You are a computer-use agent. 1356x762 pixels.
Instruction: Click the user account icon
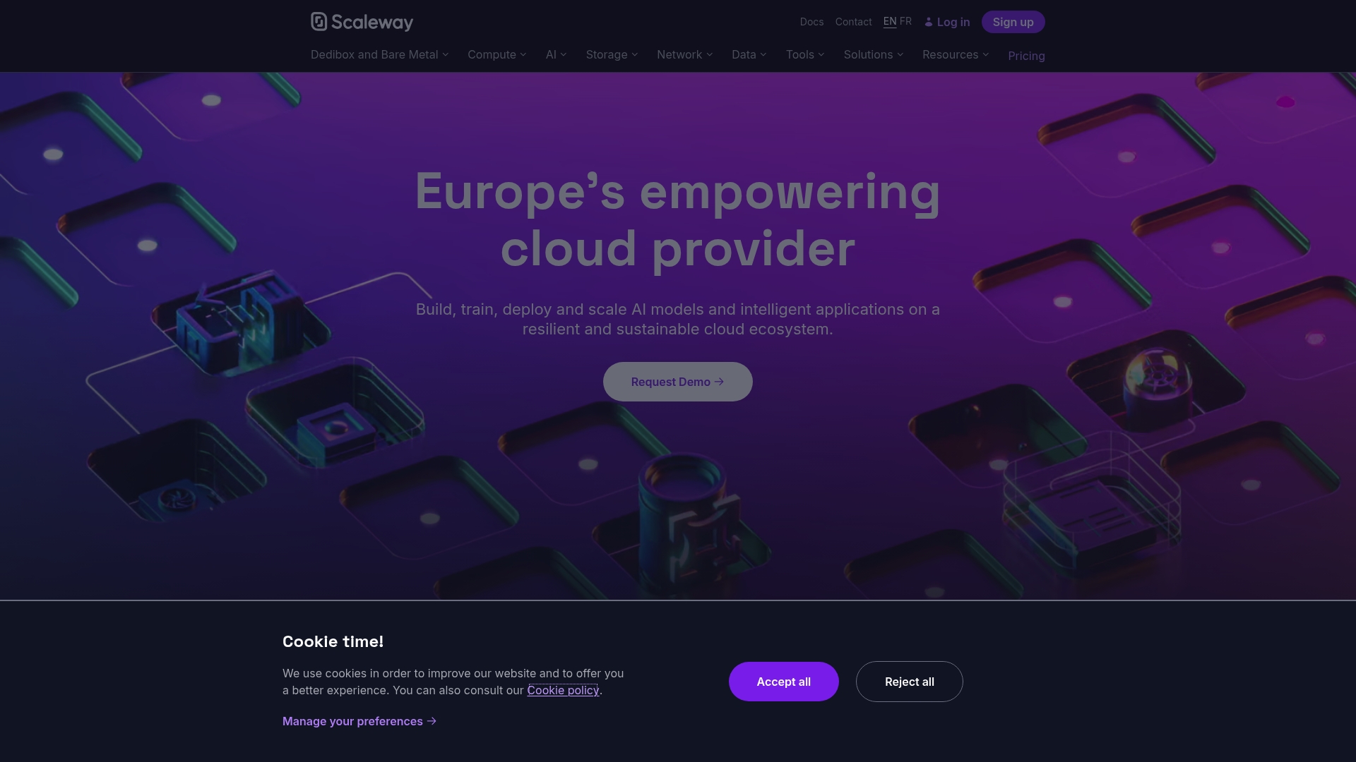pyautogui.click(x=929, y=21)
